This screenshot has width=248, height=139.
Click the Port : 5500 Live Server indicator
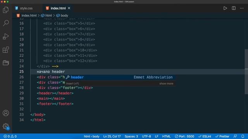(x=184, y=136)
